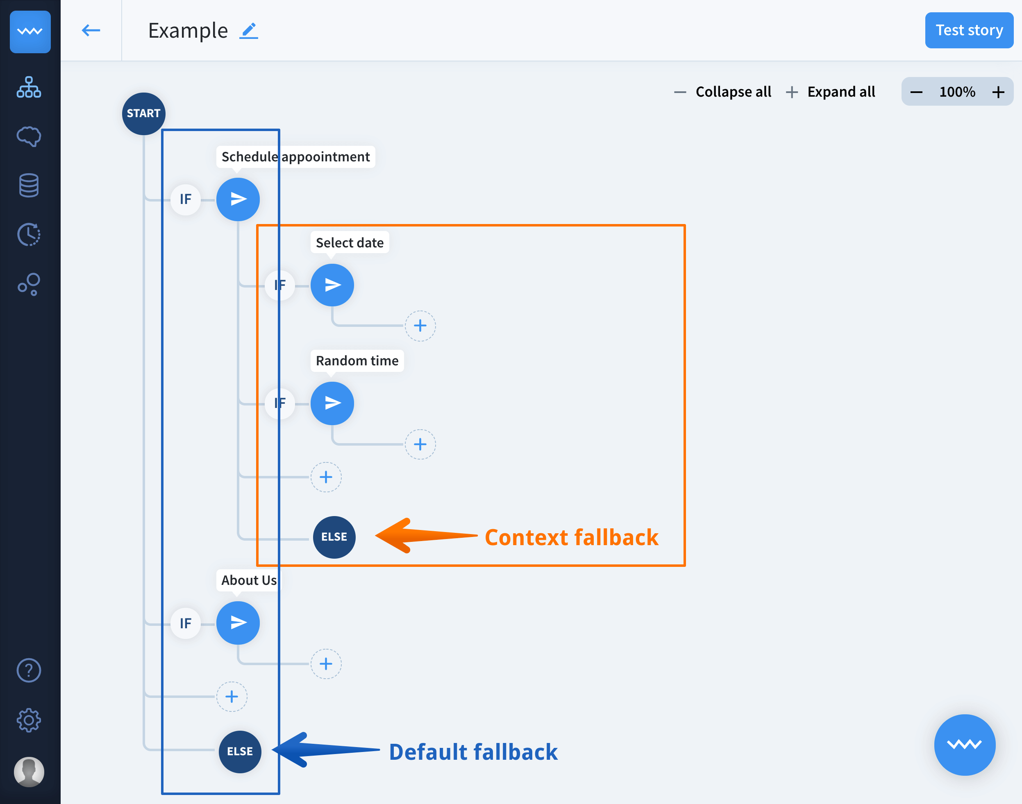Viewport: 1022px width, 804px height.
Task: Add interaction below the Select date node
Action: pyautogui.click(x=420, y=326)
